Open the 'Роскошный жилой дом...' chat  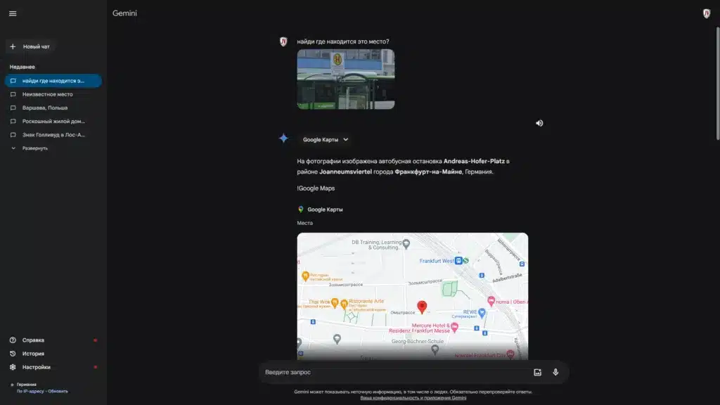pos(53,121)
